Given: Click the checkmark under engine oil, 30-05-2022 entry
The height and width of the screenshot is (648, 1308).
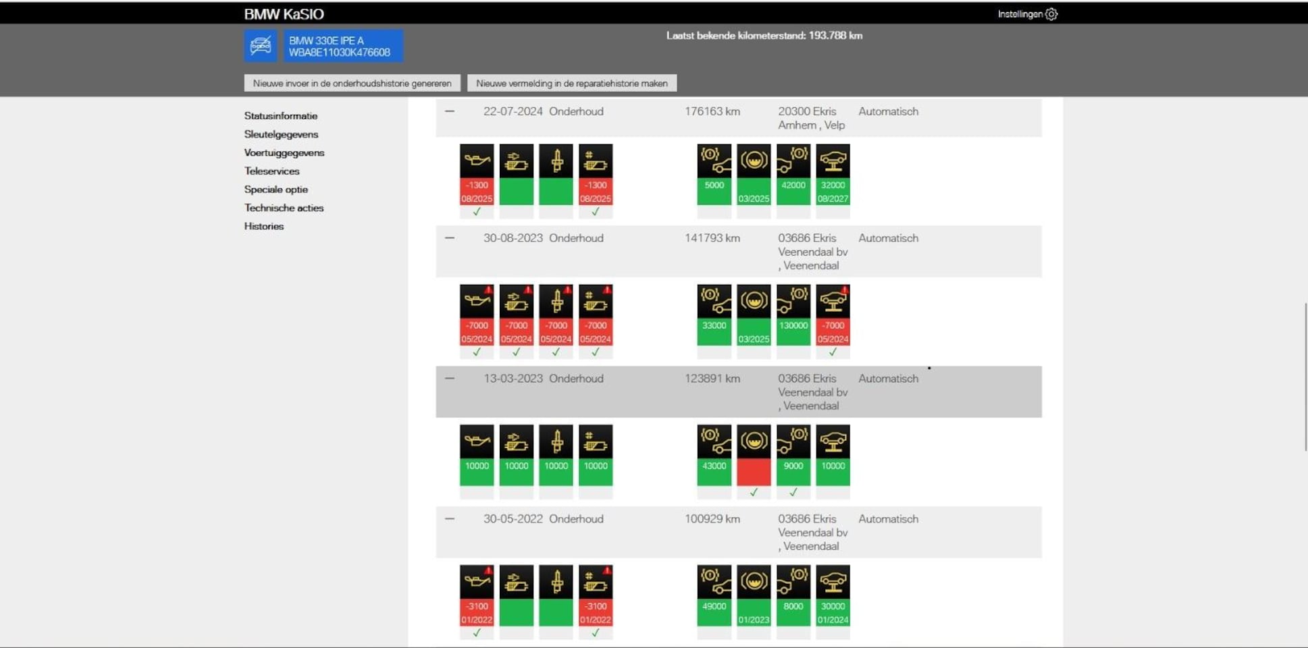Looking at the screenshot, I should coord(477,633).
